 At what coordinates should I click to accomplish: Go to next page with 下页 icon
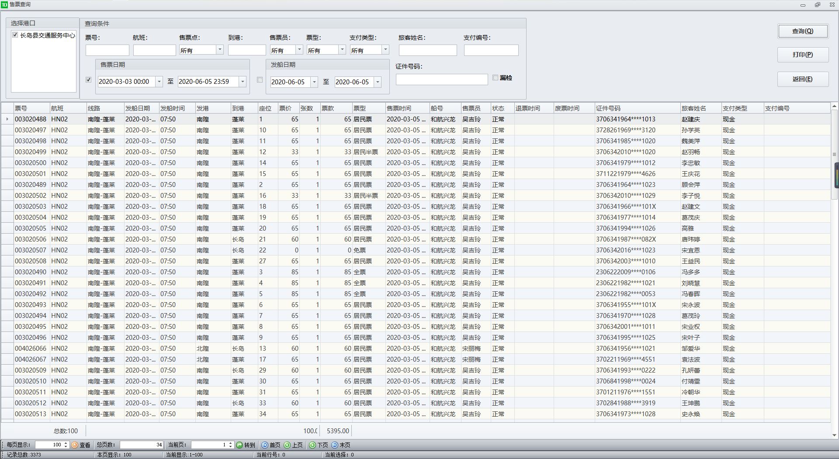pos(312,445)
